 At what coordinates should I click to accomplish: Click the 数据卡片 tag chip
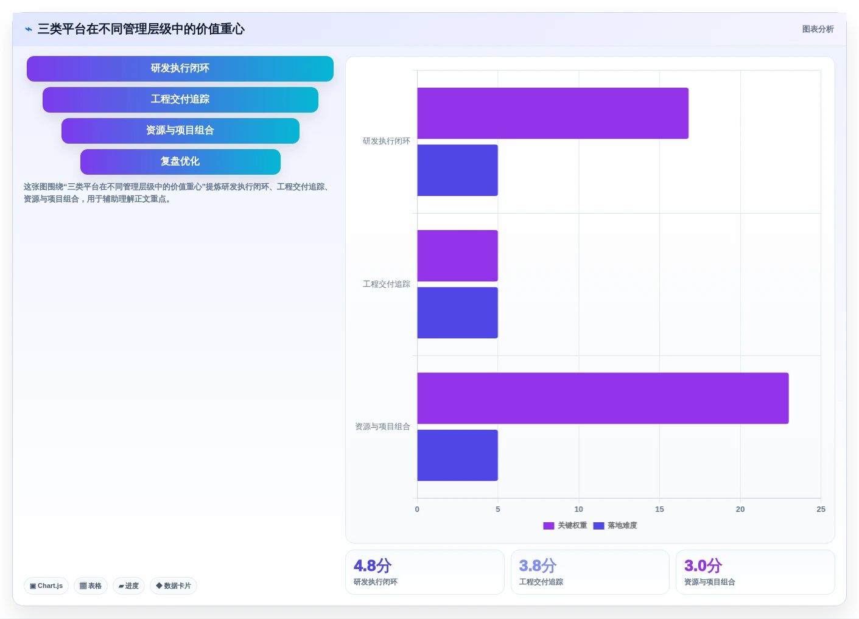[x=174, y=586]
